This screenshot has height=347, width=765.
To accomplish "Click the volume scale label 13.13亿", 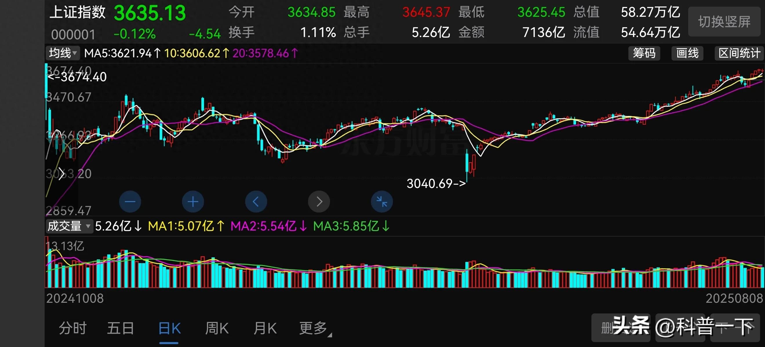I will (65, 246).
